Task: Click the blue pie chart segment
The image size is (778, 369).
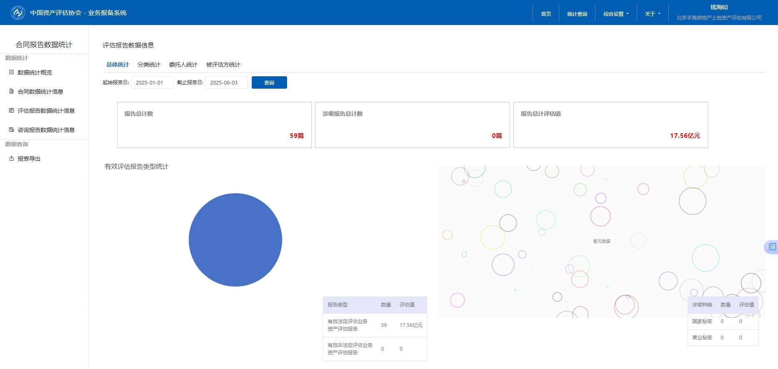Action: pyautogui.click(x=235, y=240)
